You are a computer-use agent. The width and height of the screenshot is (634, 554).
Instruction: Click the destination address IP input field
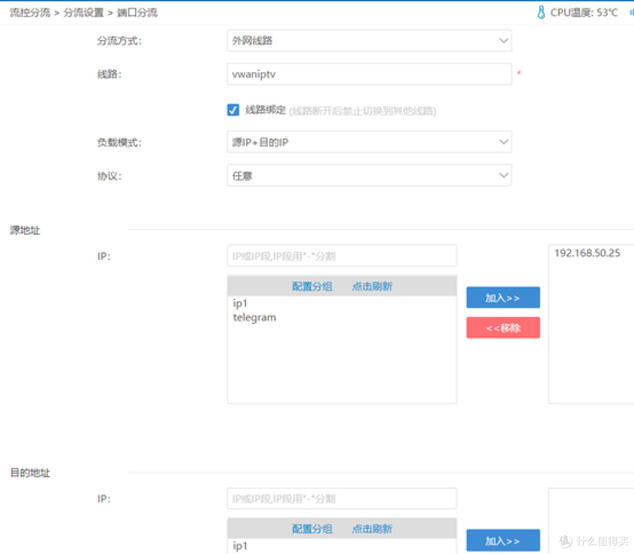pyautogui.click(x=342, y=499)
